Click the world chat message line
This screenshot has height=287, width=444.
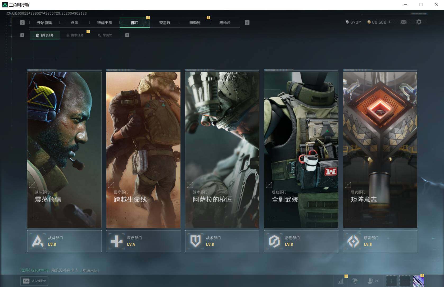[x=60, y=270]
